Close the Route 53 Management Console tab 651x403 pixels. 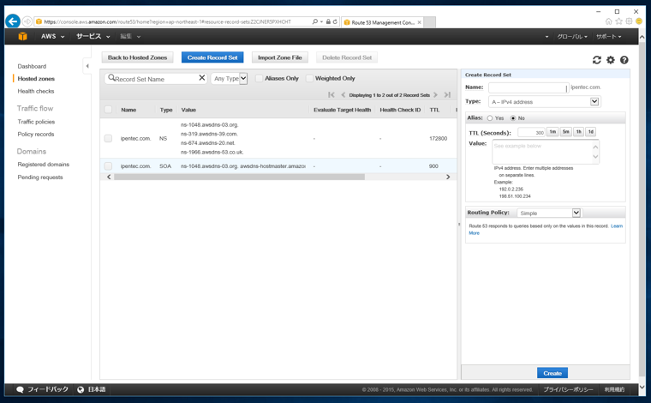420,22
